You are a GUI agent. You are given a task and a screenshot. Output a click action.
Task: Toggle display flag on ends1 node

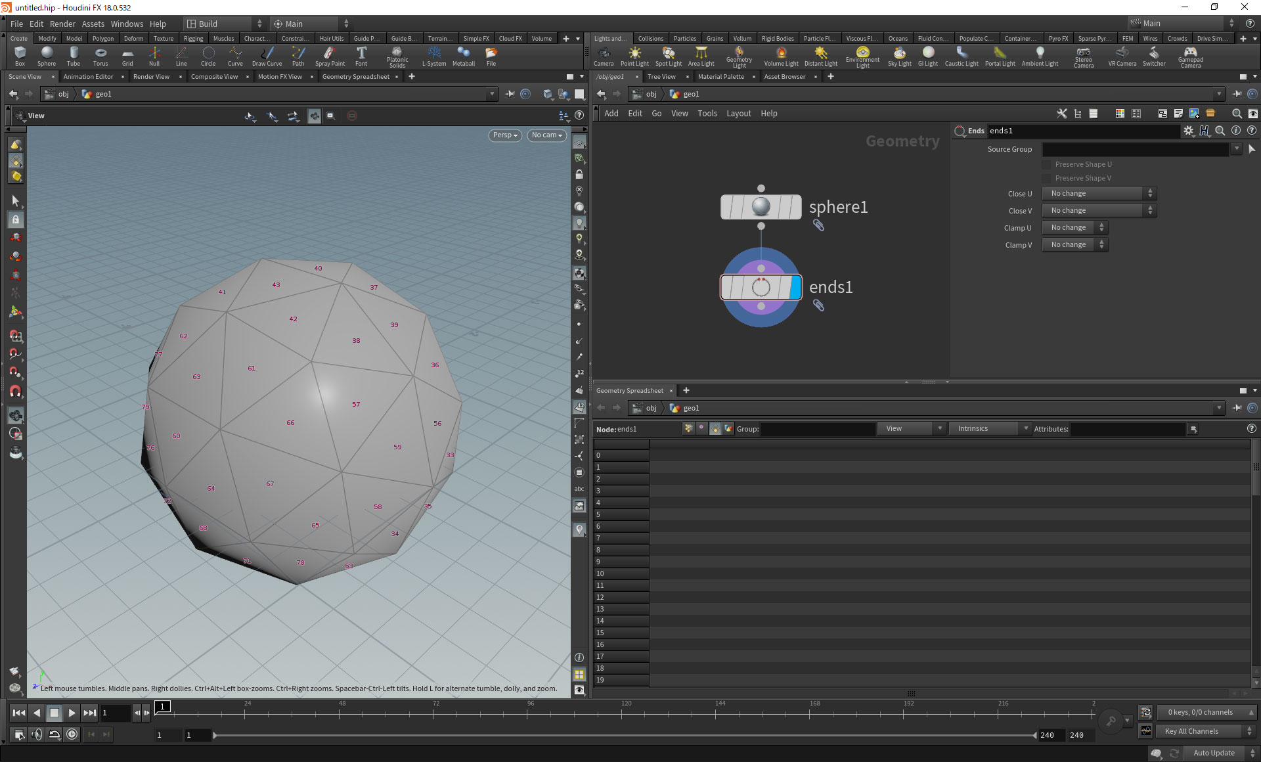pos(795,287)
